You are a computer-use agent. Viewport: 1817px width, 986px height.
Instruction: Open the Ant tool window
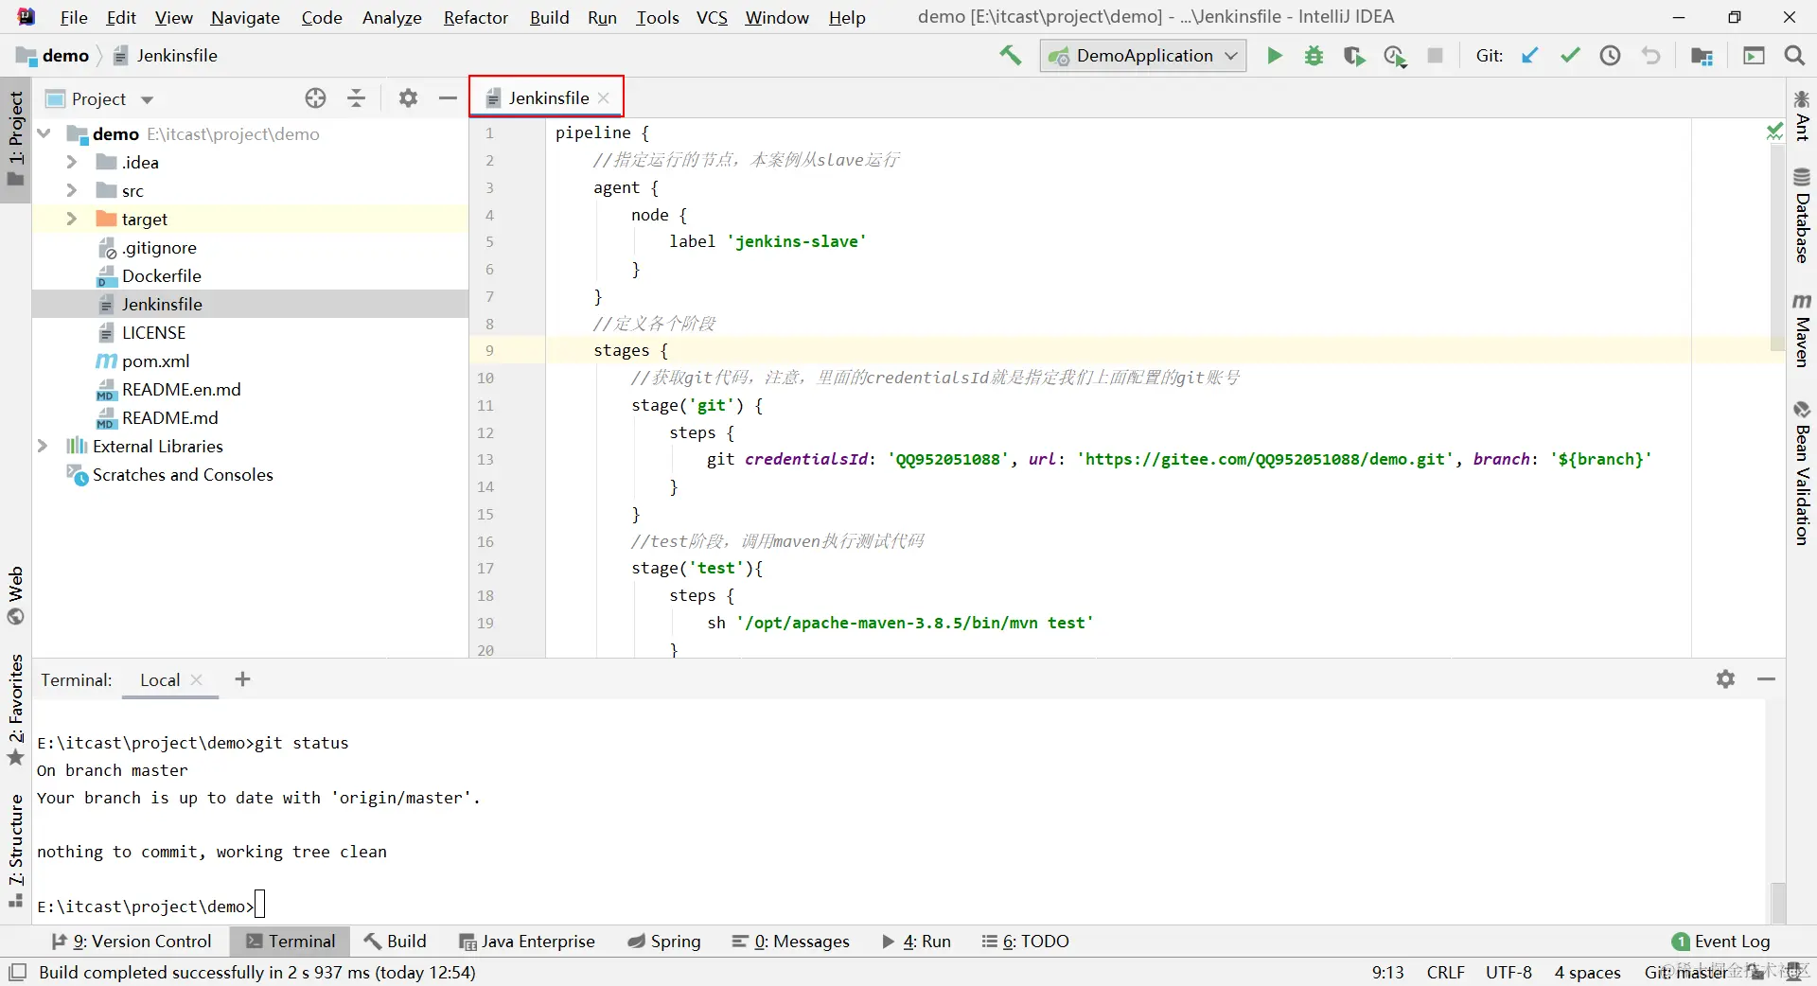[1802, 115]
